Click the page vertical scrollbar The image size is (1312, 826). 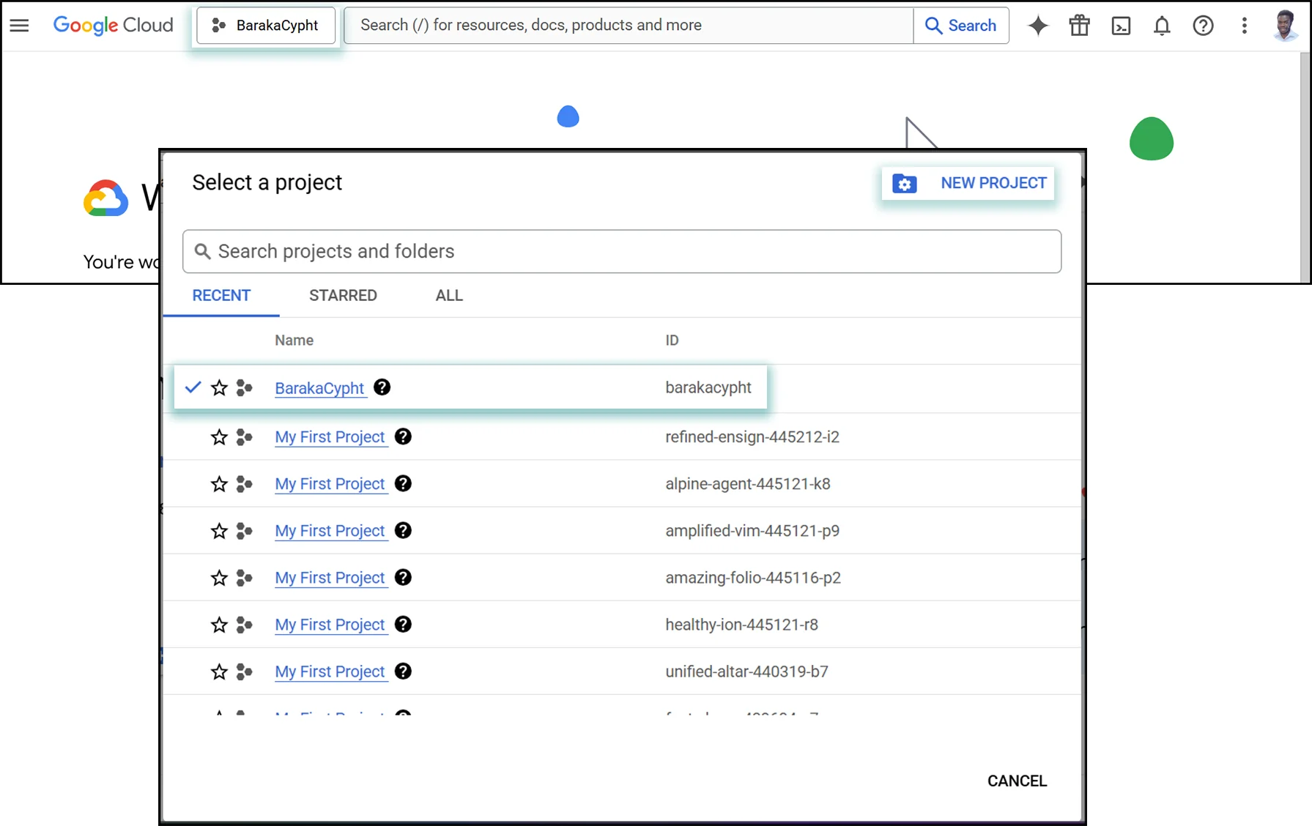pyautogui.click(x=1305, y=167)
